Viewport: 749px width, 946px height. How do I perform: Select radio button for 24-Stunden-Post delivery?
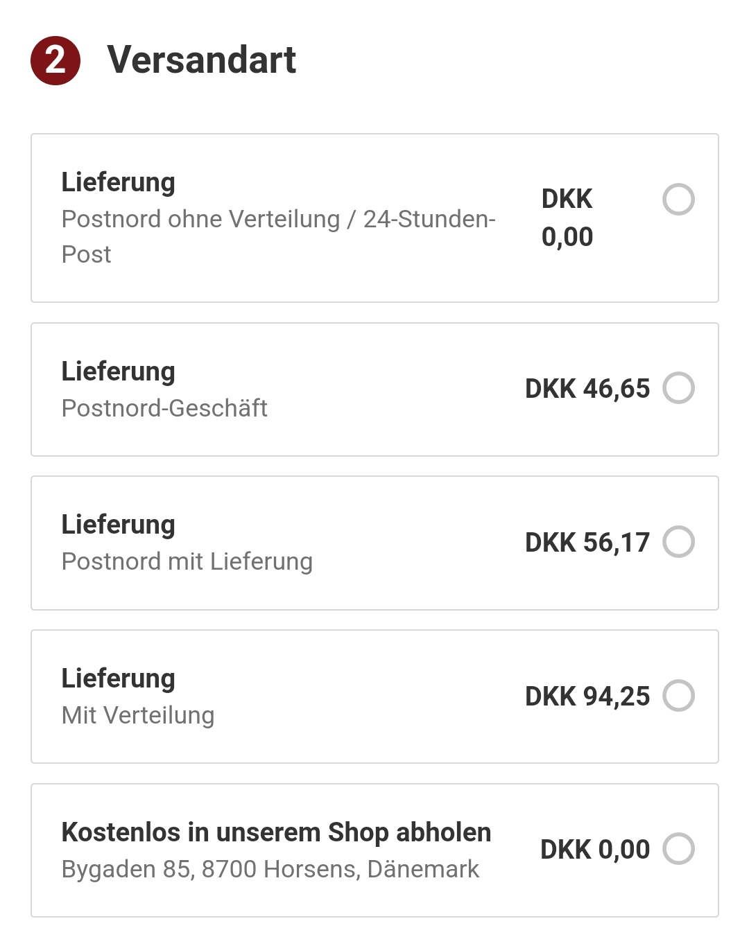678,200
